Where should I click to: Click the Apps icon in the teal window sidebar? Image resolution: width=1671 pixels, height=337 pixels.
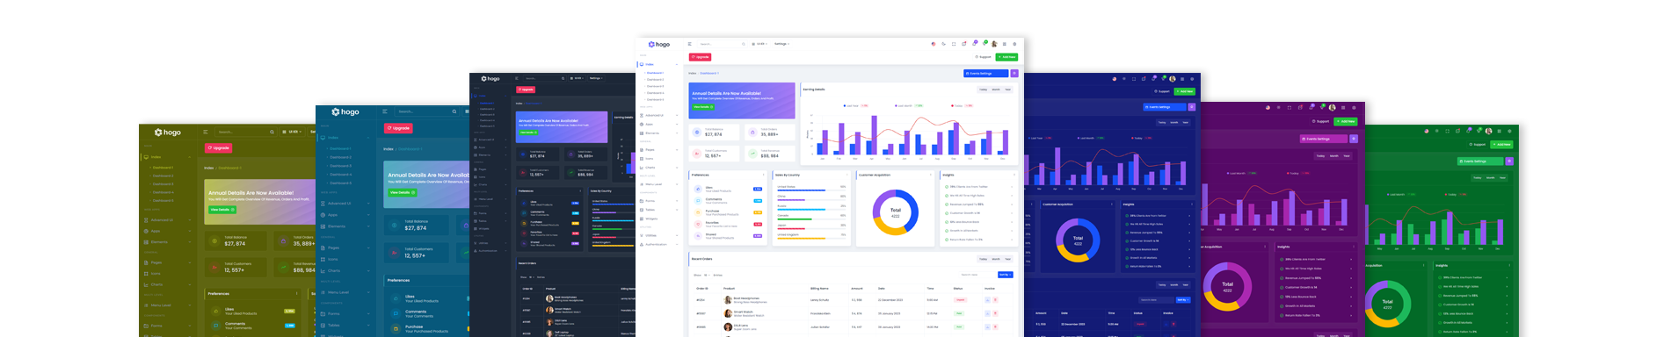click(x=323, y=215)
